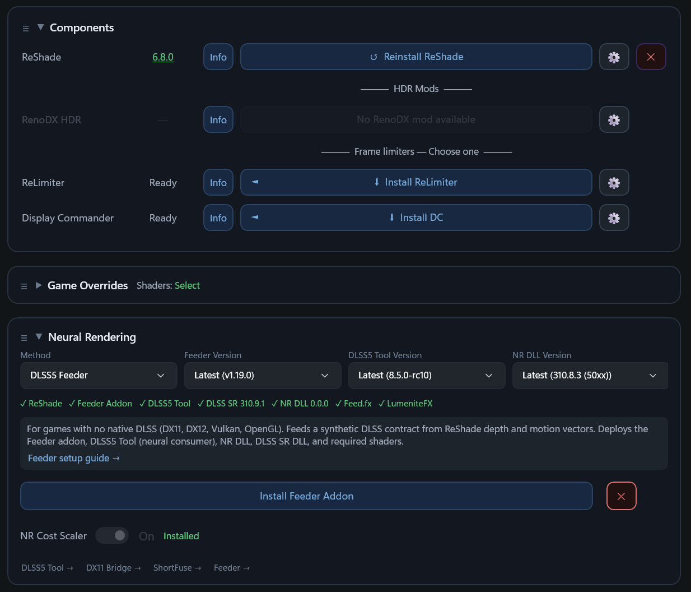The image size is (691, 592).
Task: Follow the DLSS5 Tool link
Action: tap(47, 568)
